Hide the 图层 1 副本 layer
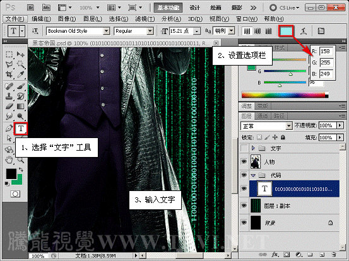This screenshot has width=349, height=261. 244,206
